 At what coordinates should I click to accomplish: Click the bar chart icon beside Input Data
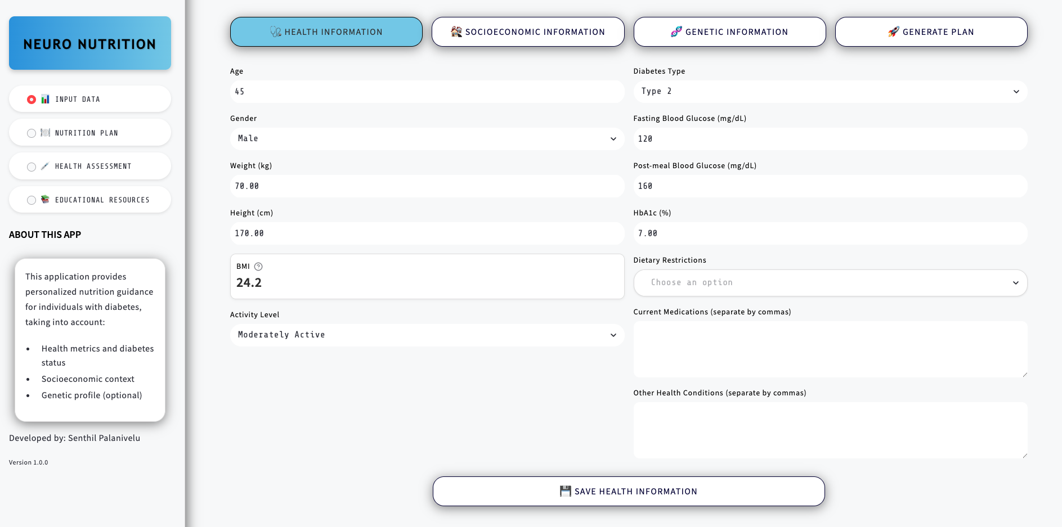[46, 99]
